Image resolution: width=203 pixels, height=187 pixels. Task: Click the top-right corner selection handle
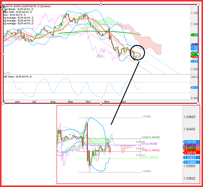(198, 5)
